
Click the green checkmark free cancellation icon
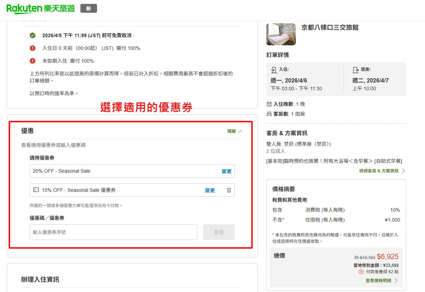click(x=33, y=35)
